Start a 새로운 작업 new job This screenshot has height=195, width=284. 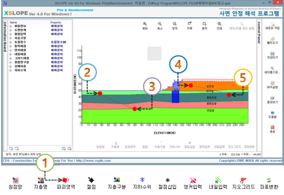pos(272,24)
